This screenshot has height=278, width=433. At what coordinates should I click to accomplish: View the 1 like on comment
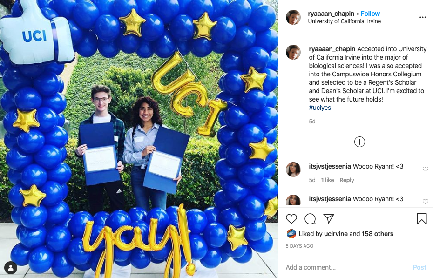[x=327, y=180]
